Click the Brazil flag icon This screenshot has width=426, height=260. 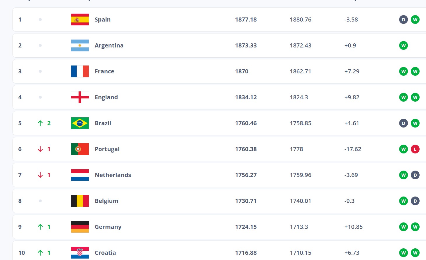[80, 123]
